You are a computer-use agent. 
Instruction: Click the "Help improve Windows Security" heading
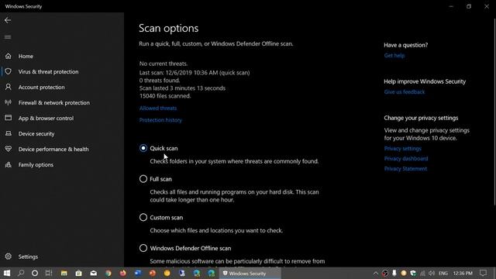425,81
